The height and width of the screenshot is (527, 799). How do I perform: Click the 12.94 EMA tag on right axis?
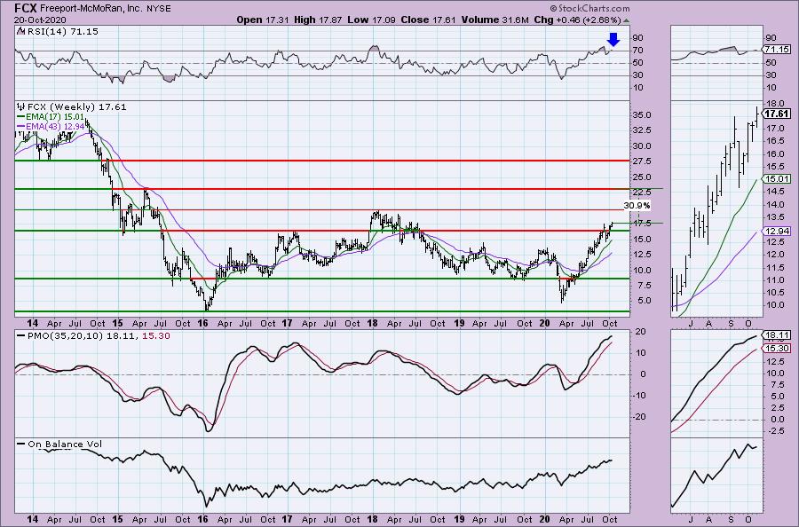point(777,232)
